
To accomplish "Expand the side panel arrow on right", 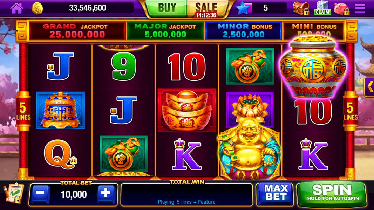I will pyautogui.click(x=369, y=87).
